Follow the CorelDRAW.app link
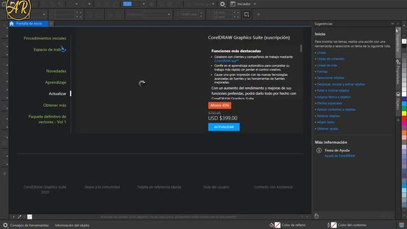407x229 pixels. (x=226, y=61)
